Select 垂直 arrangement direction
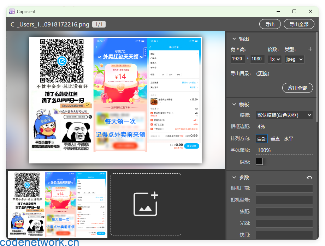This screenshot has width=325, height=246. pos(275,139)
